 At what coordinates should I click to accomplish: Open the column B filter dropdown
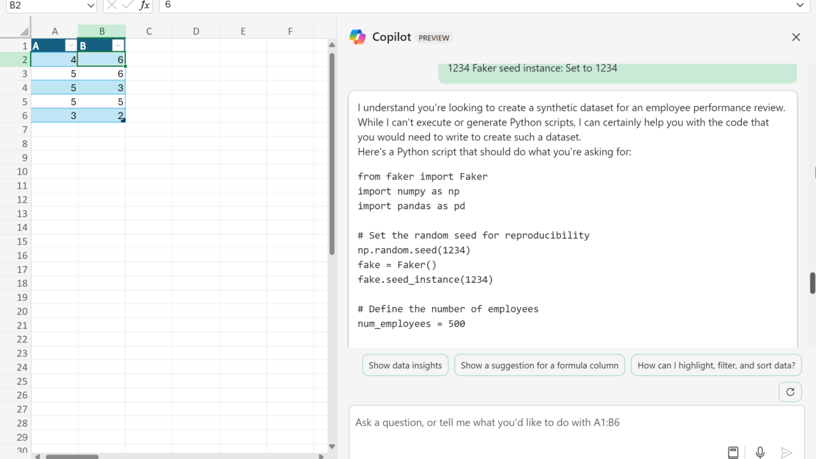point(118,46)
